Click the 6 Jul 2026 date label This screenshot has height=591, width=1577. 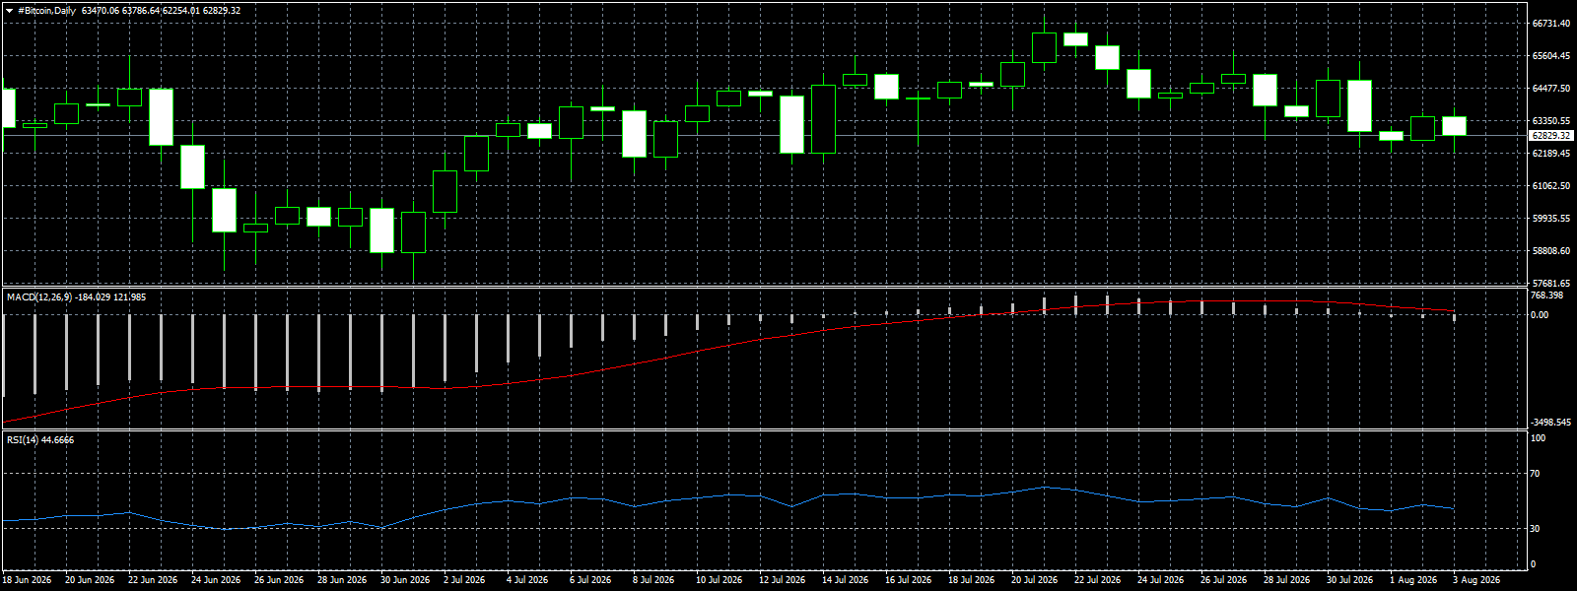pos(590,580)
